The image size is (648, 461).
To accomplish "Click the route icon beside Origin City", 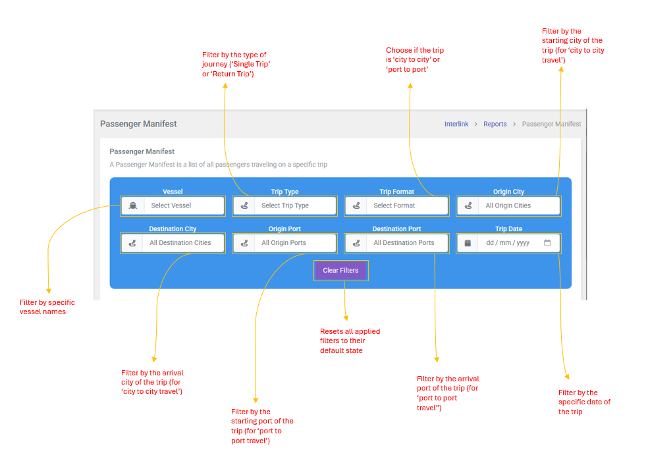I will pyautogui.click(x=468, y=205).
